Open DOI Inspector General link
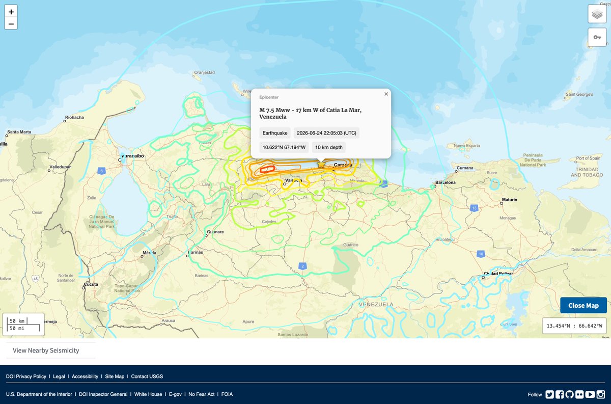This screenshot has height=404, width=611. point(103,394)
